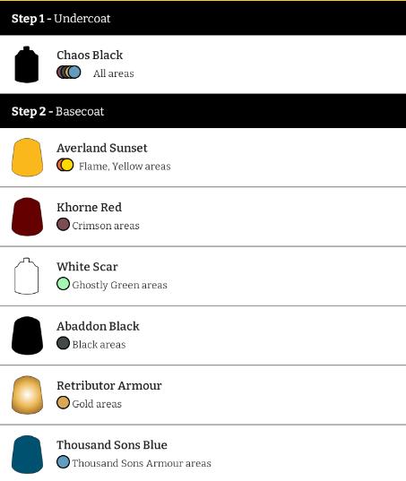Tap the All areas multi-colour swatch group
The height and width of the screenshot is (481, 406).
(69, 72)
